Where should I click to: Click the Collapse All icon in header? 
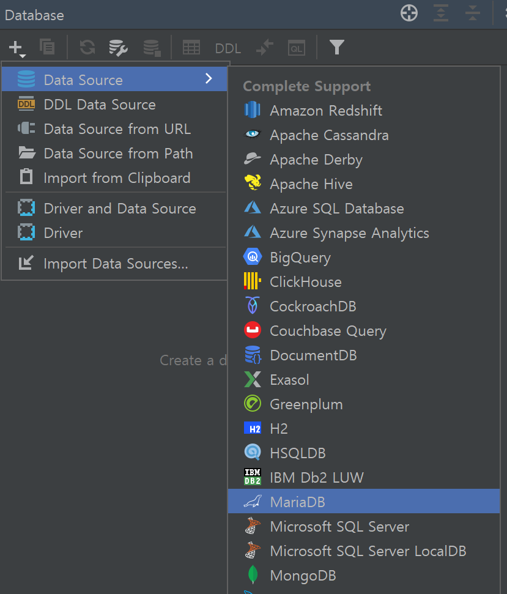473,13
